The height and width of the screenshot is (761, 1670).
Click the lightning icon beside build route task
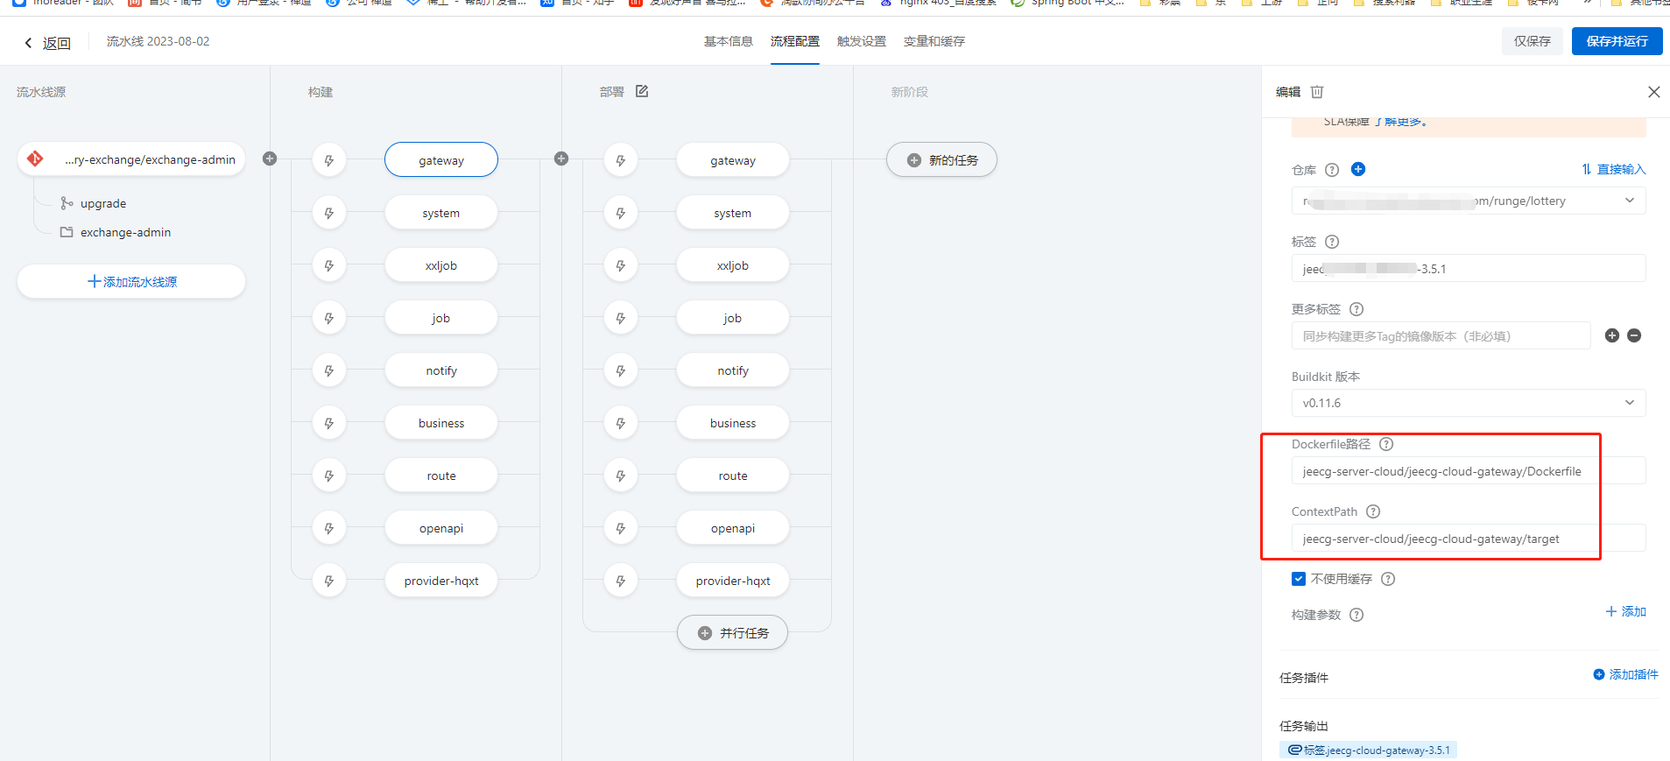coord(329,476)
